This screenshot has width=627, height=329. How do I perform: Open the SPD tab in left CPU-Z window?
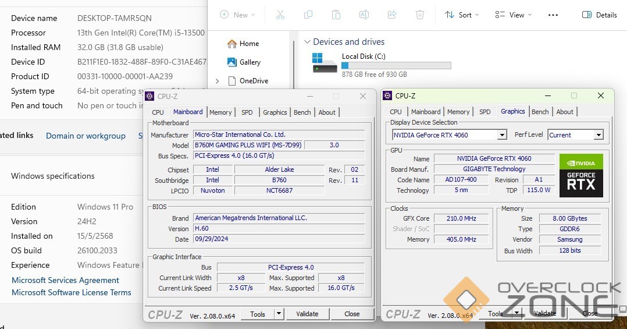247,112
